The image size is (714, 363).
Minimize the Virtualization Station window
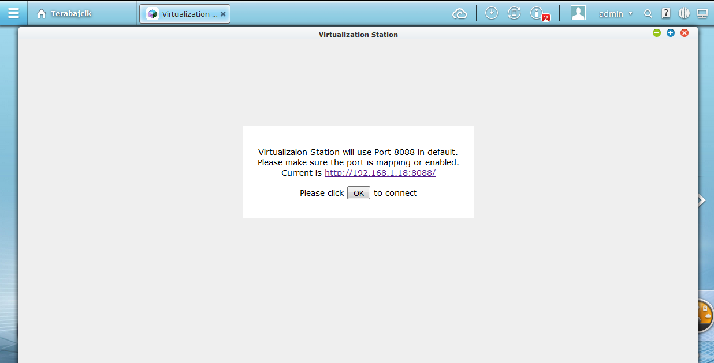[x=657, y=33]
